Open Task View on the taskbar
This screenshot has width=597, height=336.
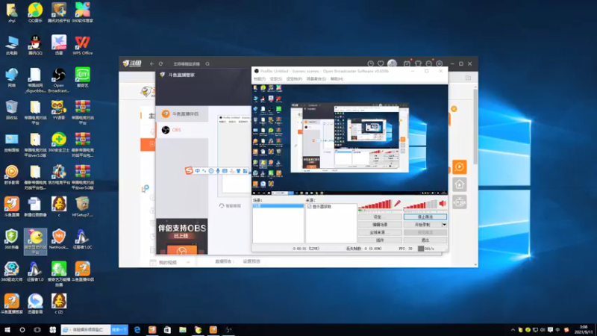pyautogui.click(x=37, y=330)
